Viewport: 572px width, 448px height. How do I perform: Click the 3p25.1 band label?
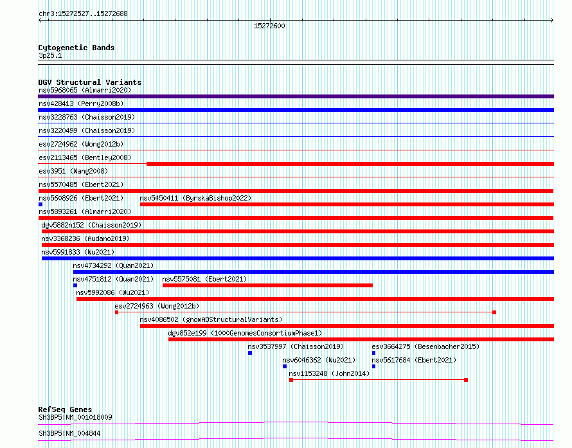pos(50,55)
